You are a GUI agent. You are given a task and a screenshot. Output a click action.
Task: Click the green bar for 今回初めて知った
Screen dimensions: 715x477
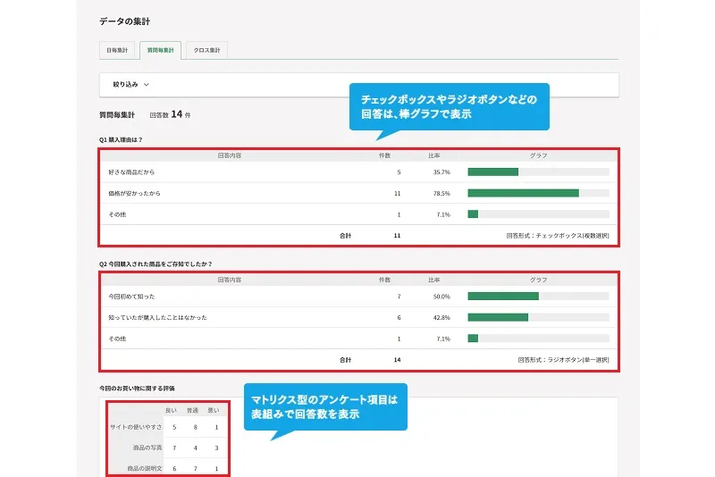tap(502, 296)
